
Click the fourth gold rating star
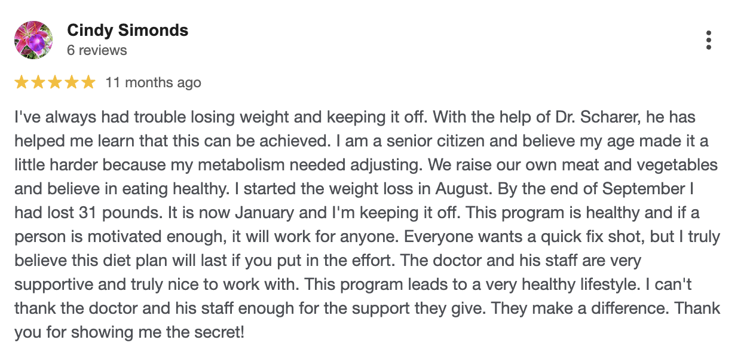click(72, 82)
